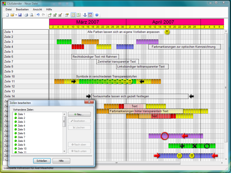Viewport: 231px width, 173px height.
Task: Click the blue help question mark icon
Action: coord(97,15)
